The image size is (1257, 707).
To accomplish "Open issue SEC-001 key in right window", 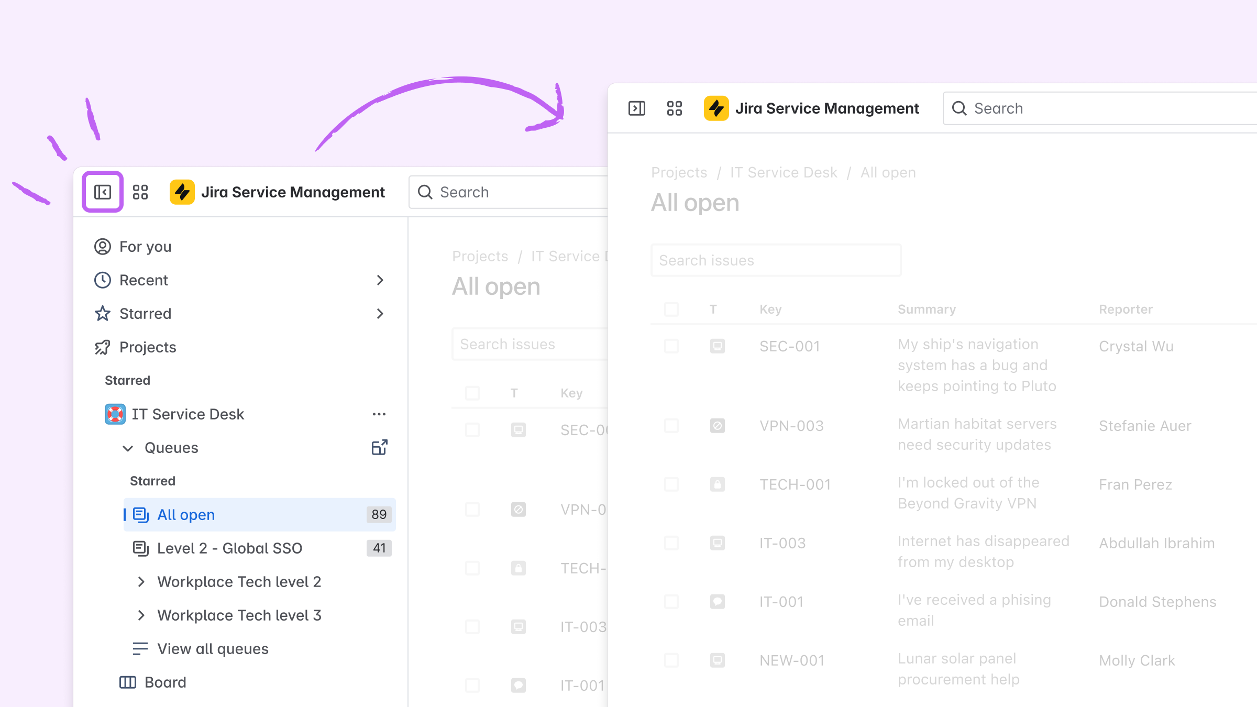I will point(790,346).
